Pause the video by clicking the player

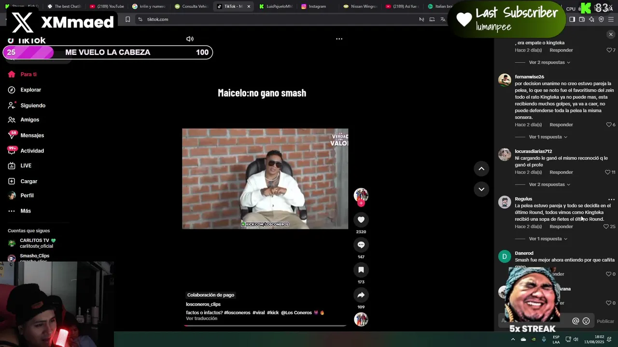(265, 178)
